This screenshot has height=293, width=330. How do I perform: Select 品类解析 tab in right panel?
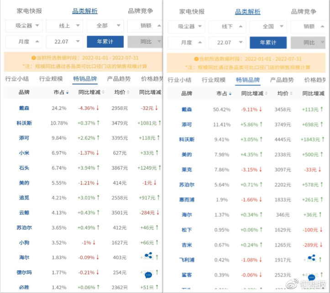[248, 11]
